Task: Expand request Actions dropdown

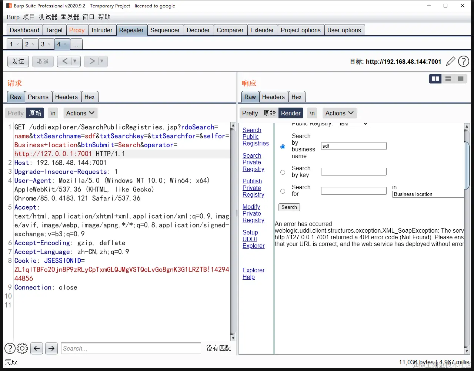Action: click(80, 113)
